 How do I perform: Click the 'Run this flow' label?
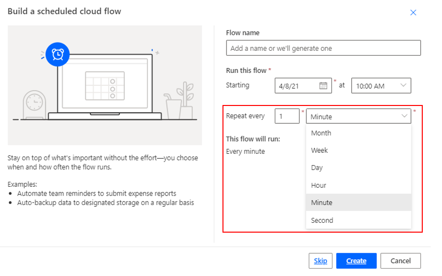pyautogui.click(x=246, y=70)
